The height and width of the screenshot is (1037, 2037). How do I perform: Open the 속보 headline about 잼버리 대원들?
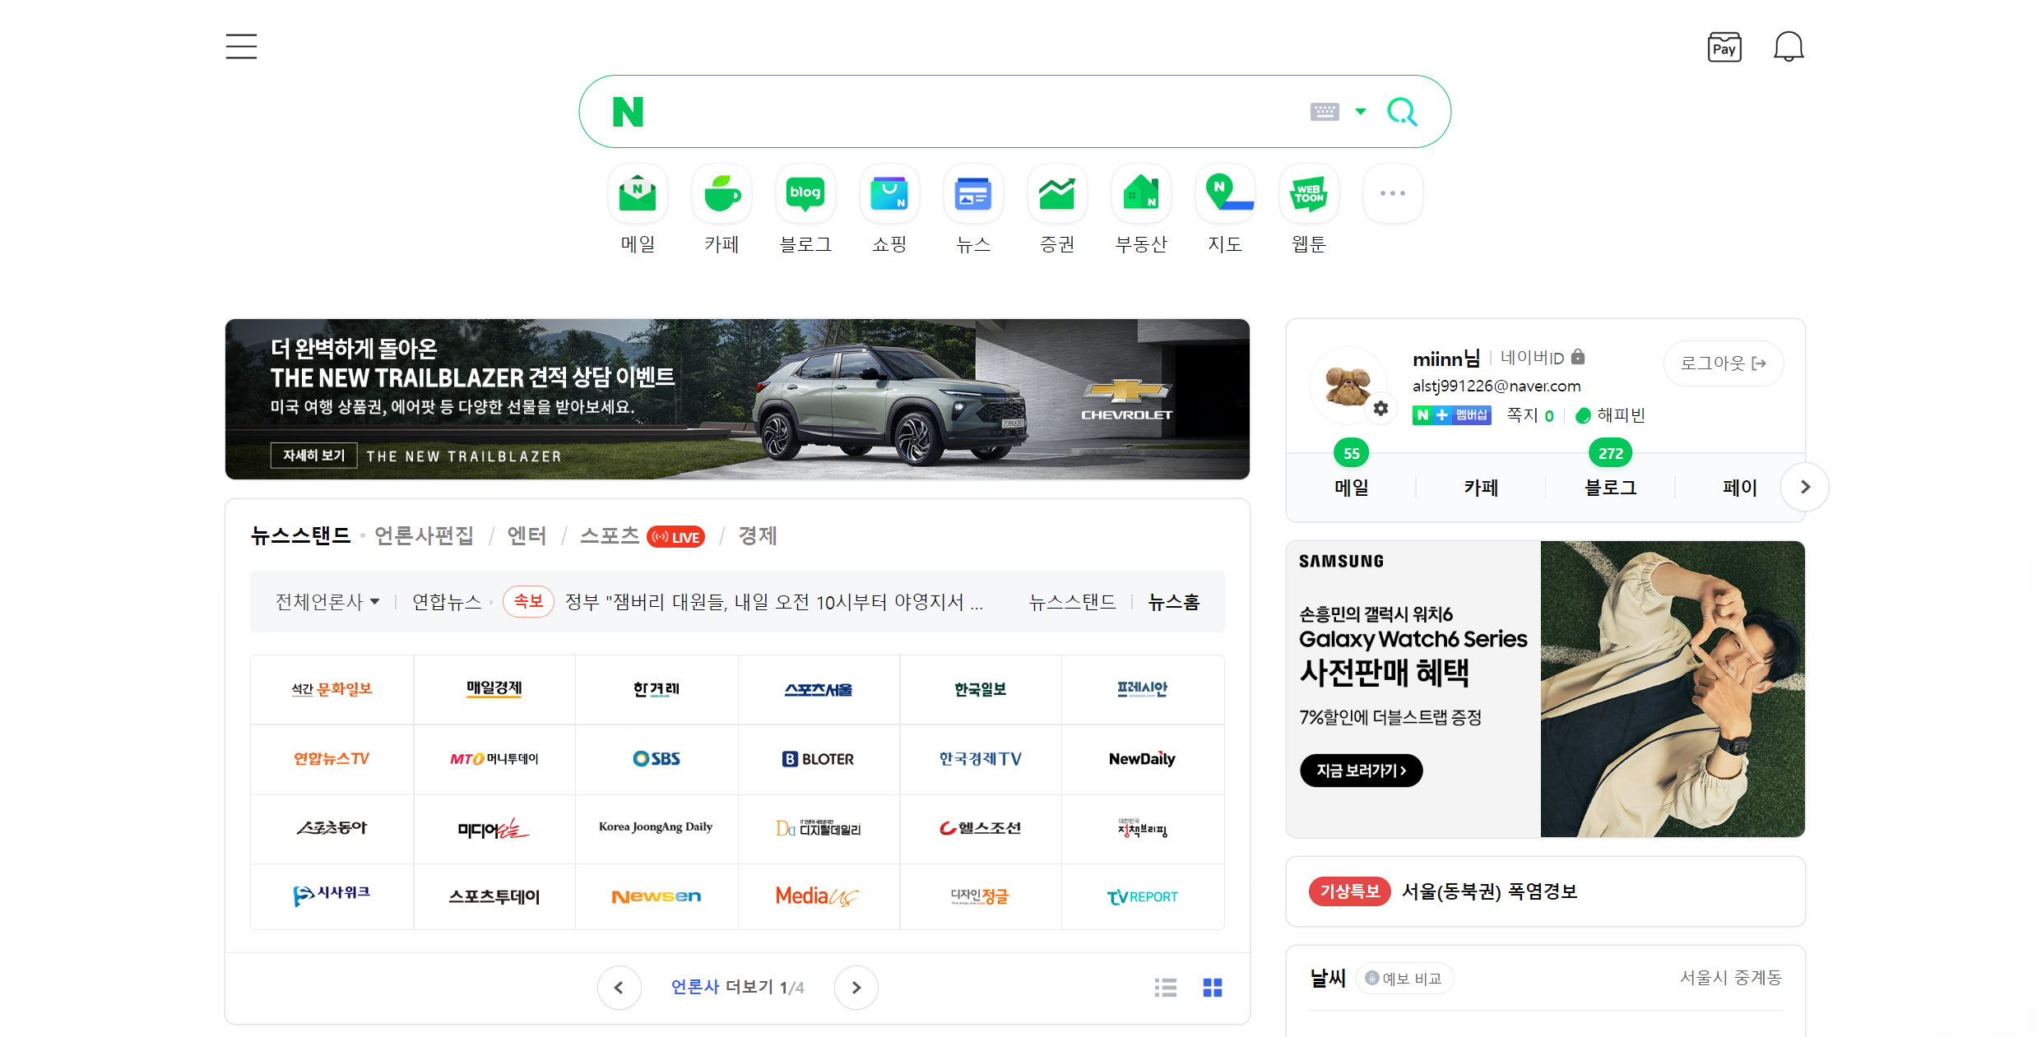point(774,602)
